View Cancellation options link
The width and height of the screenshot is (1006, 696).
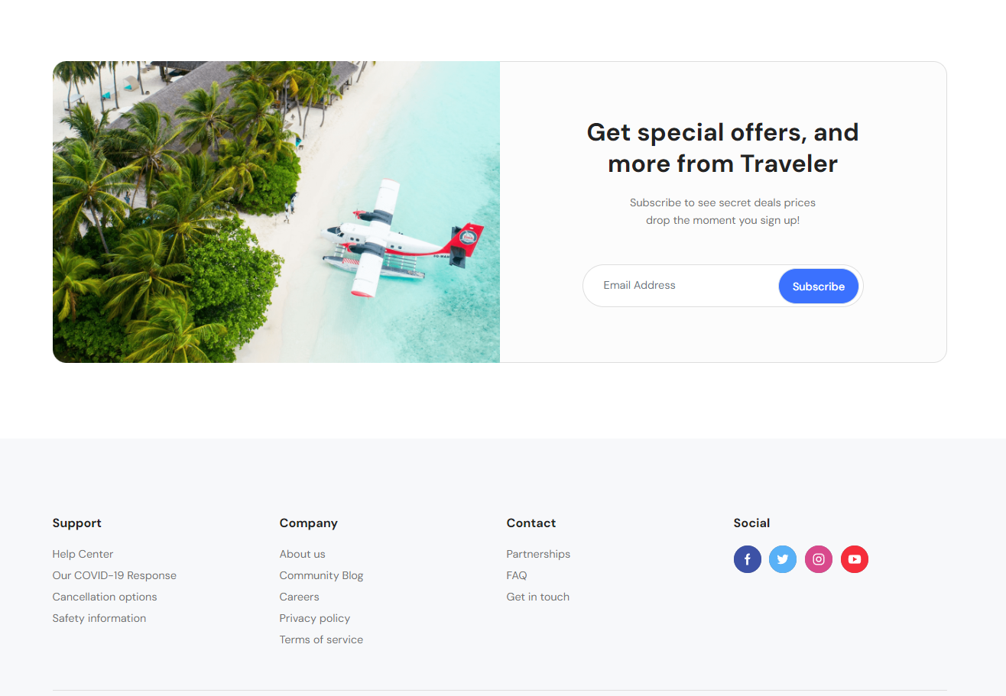[105, 597]
